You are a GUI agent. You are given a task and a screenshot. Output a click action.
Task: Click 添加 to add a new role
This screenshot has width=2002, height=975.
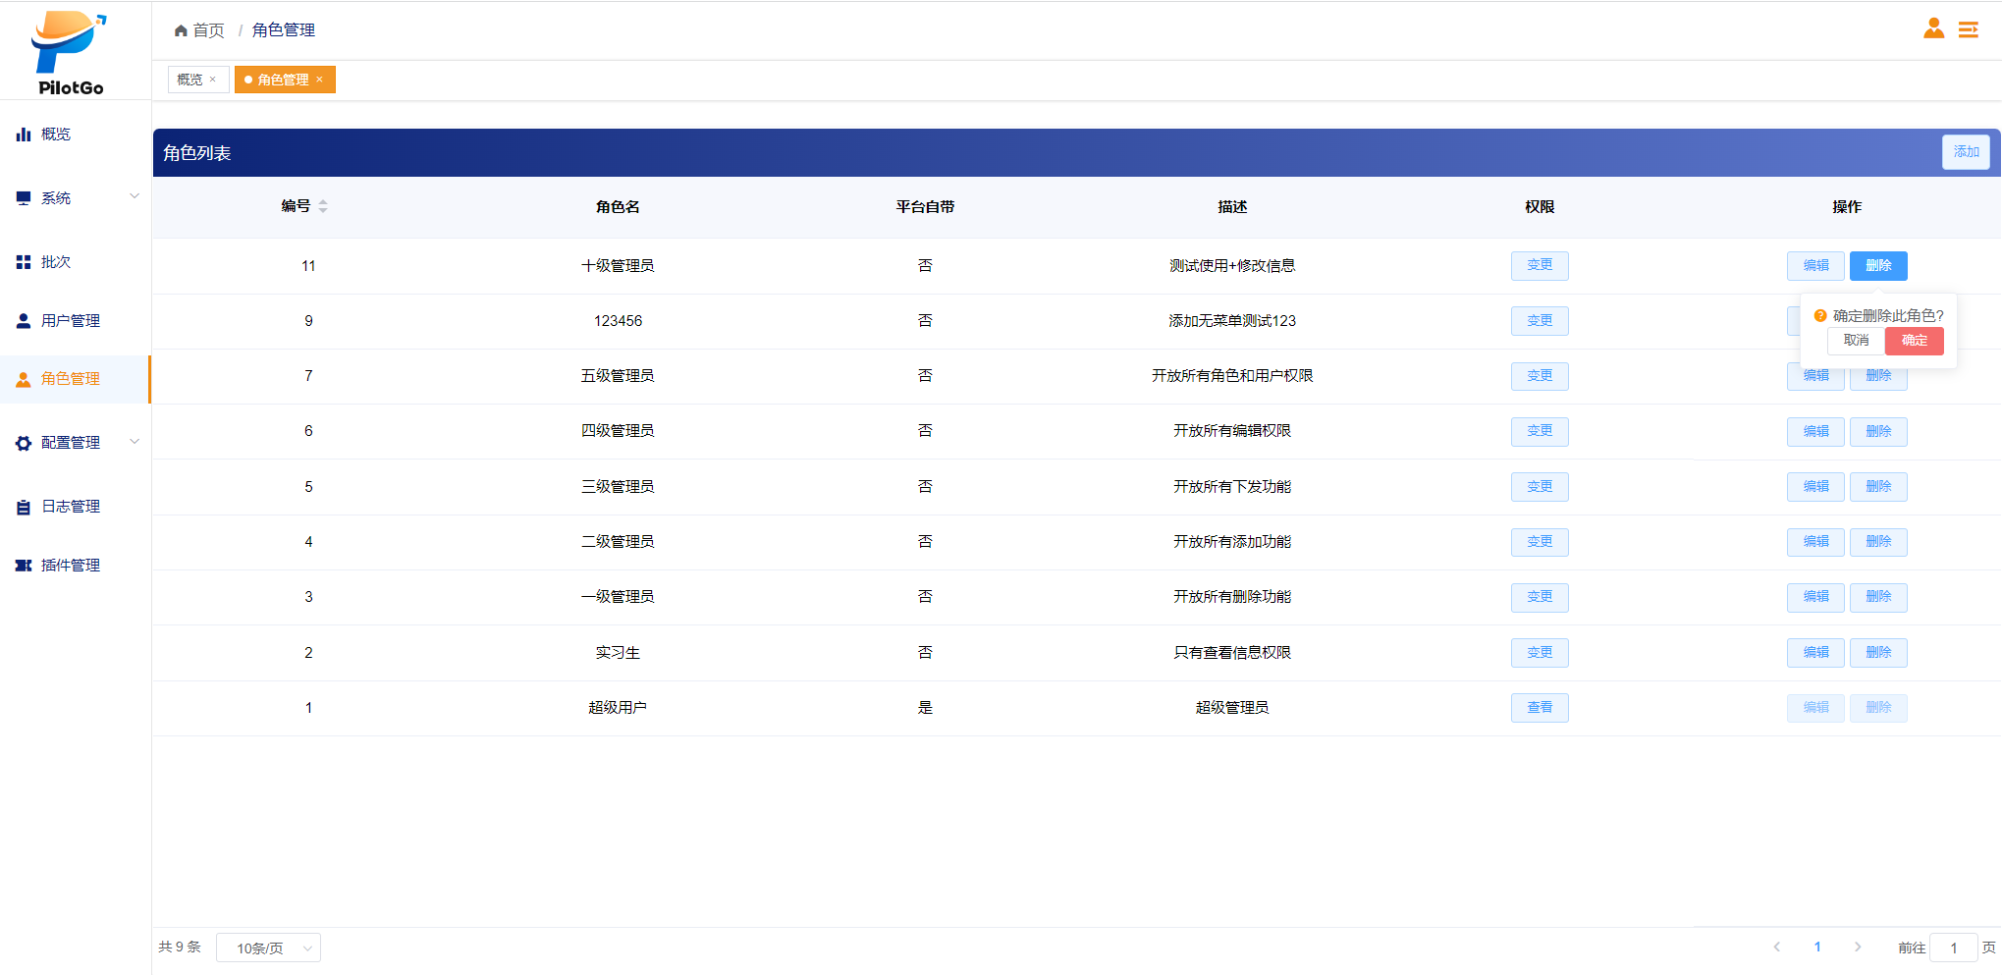(x=1966, y=152)
